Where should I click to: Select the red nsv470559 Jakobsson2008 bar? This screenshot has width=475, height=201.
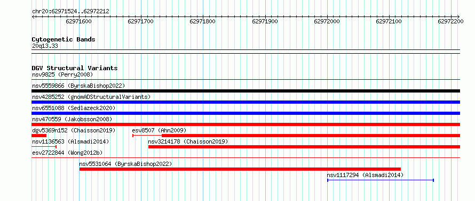click(x=246, y=124)
